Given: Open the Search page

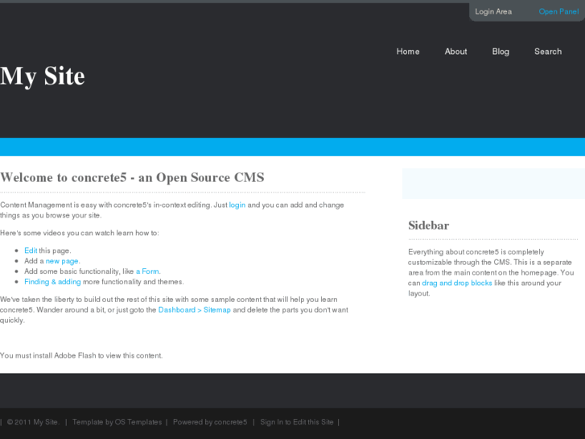Looking at the screenshot, I should click(548, 52).
